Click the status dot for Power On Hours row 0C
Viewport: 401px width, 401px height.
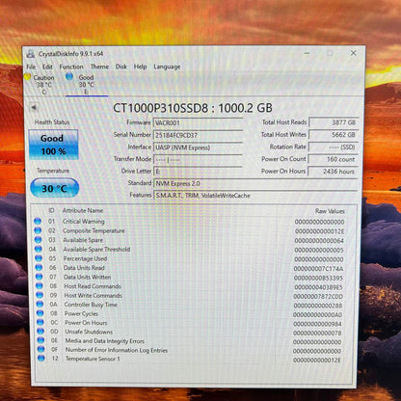click(40, 322)
